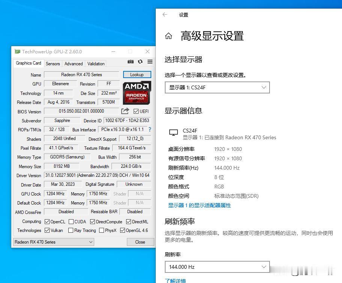The height and width of the screenshot is (283, 342).
Task: Click the 颜色空间 value 标准动态范围(SDR)
Action: click(237, 196)
